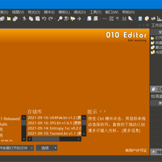Image resolution: width=162 pixels, height=162 pixels.
Task: Click repository horizontal scroll-left arrow
Action: click(29, 139)
